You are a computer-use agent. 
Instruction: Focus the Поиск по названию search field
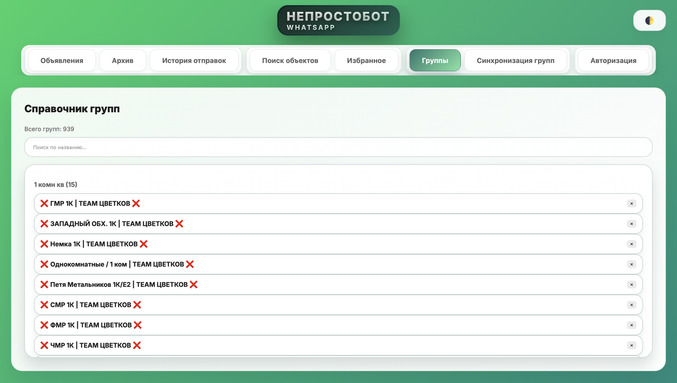[338, 147]
